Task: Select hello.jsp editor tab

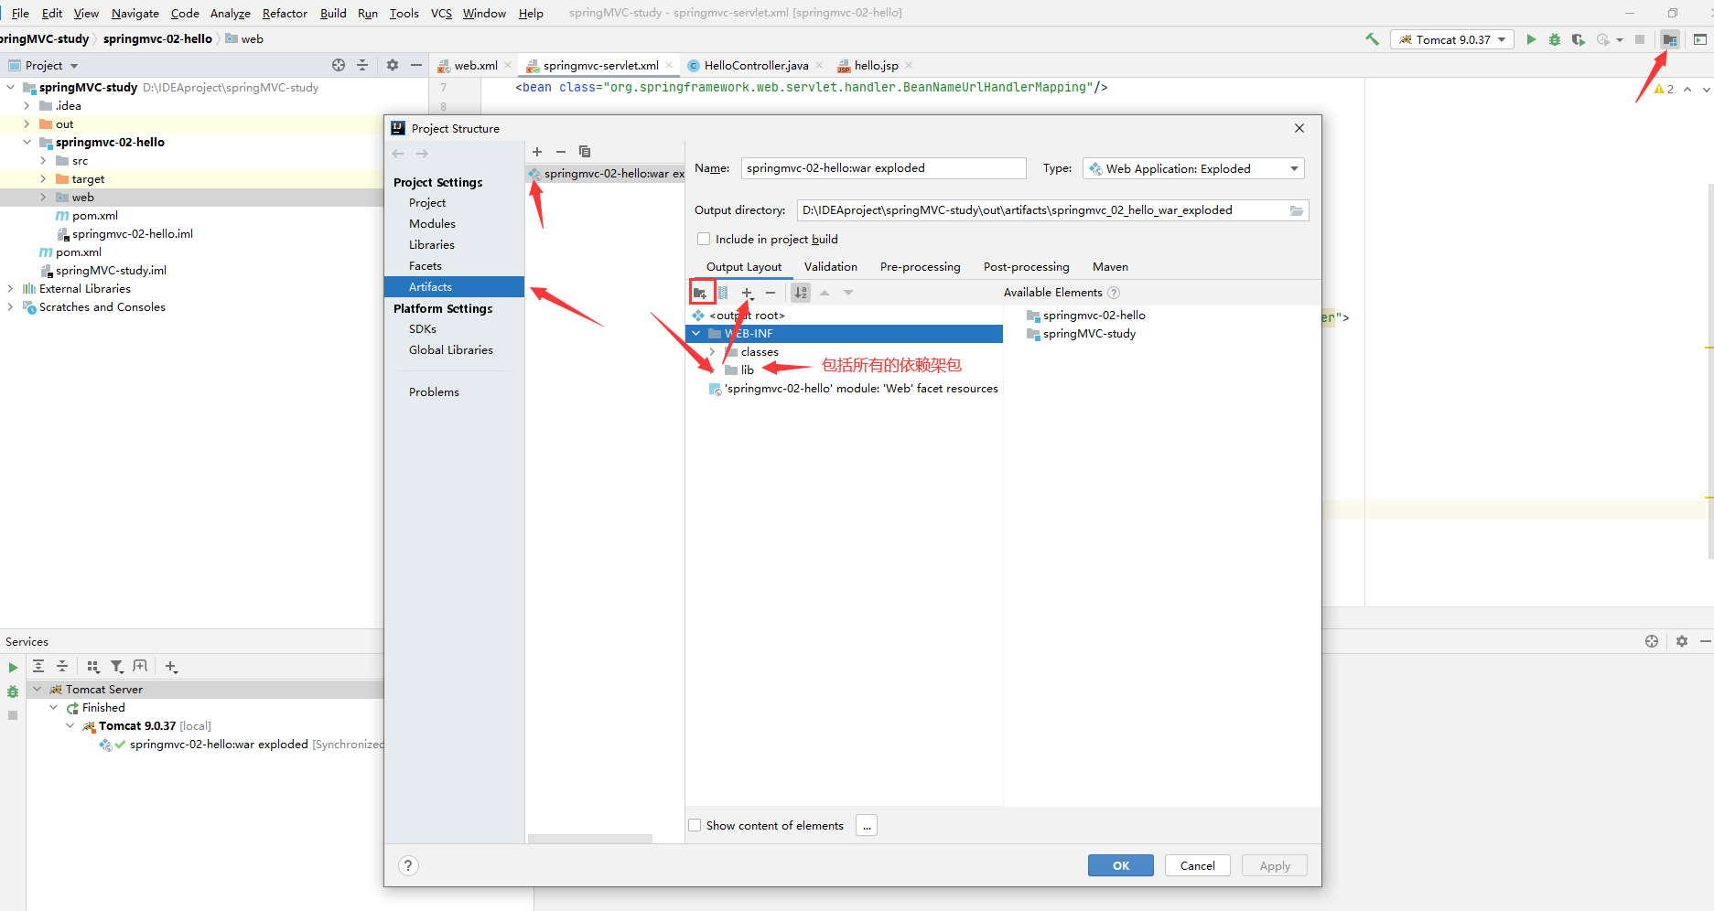Action: (876, 65)
